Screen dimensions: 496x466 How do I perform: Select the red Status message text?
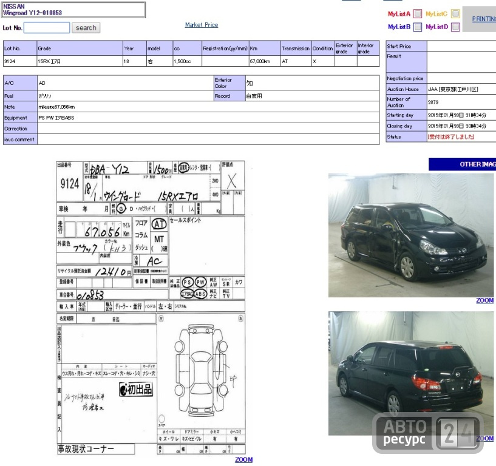point(450,137)
